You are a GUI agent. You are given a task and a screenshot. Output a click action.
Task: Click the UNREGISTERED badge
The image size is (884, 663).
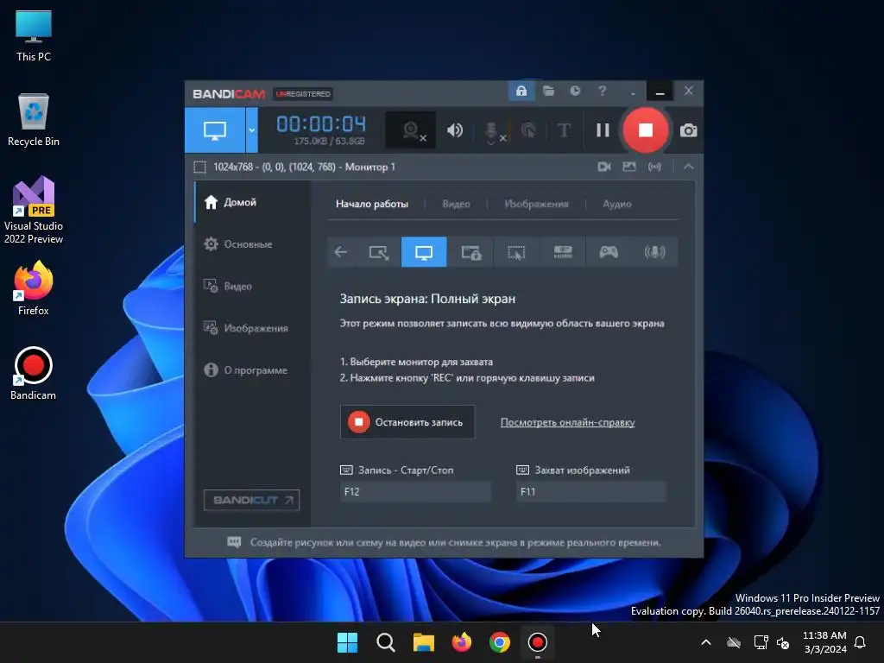pyautogui.click(x=303, y=94)
